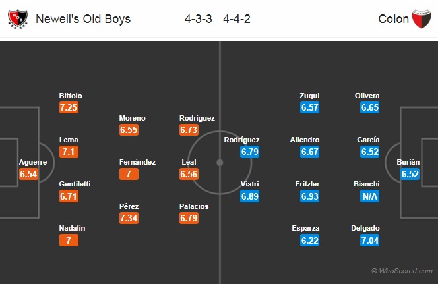Click Palacios's 6.79 rating badge
Viewport: 438px width, 284px height.
(x=189, y=218)
